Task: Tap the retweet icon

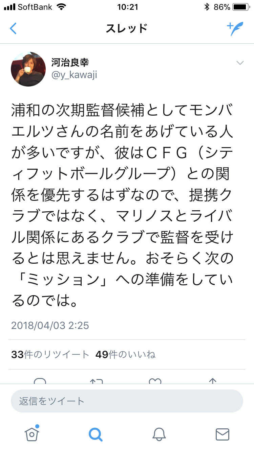Action: 96,381
